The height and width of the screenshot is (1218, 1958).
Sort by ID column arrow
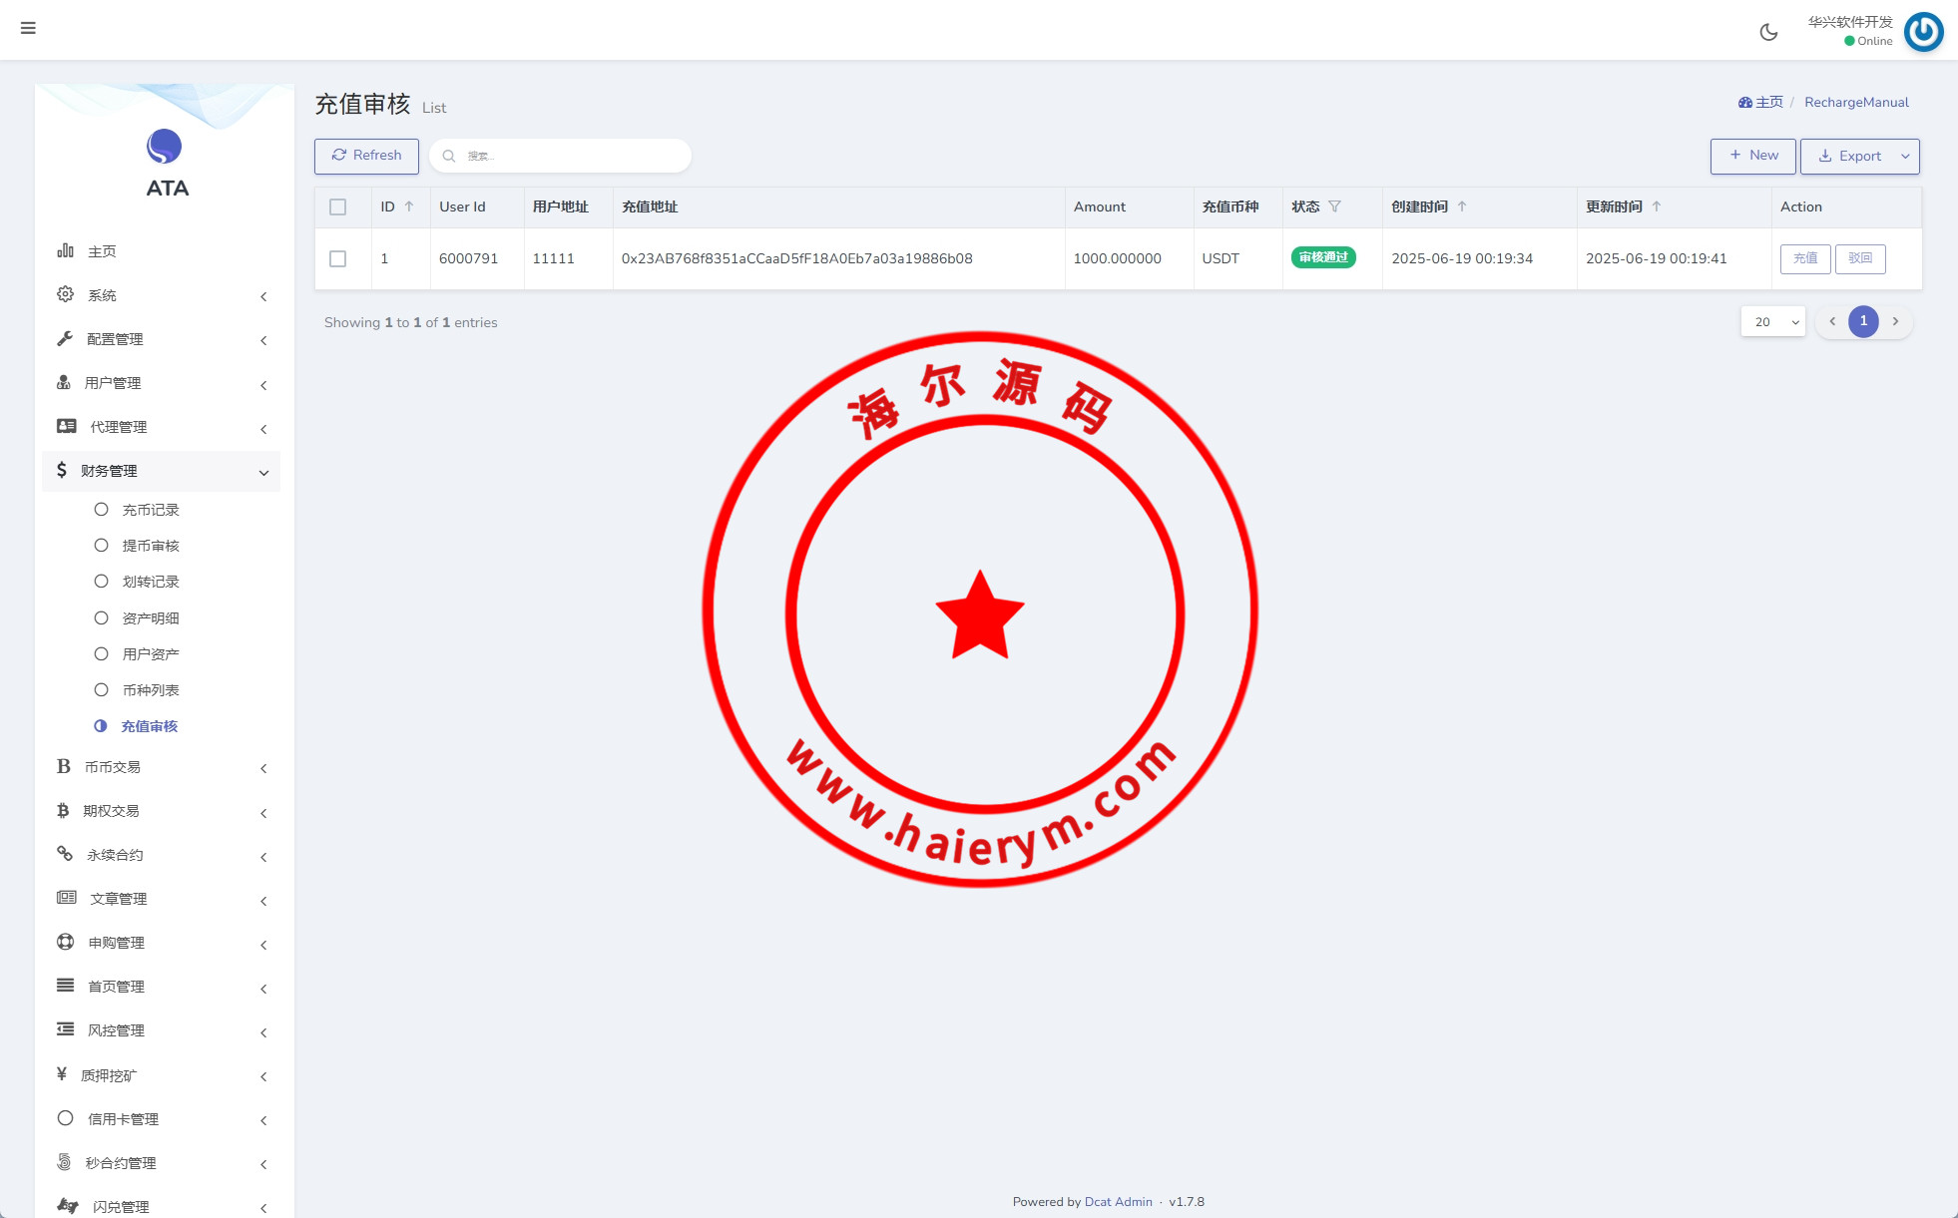coord(409,206)
